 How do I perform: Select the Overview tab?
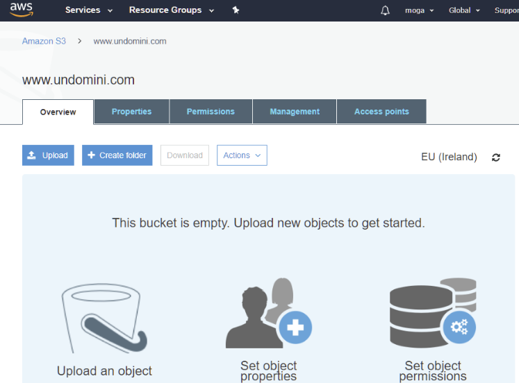pos(58,112)
